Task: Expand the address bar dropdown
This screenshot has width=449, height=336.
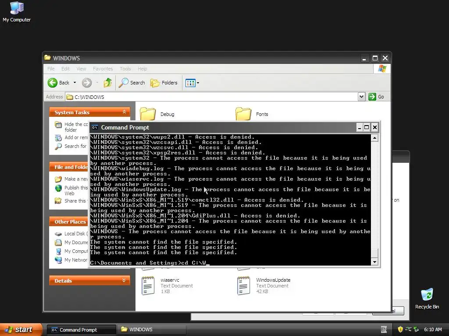Action: pos(361,97)
